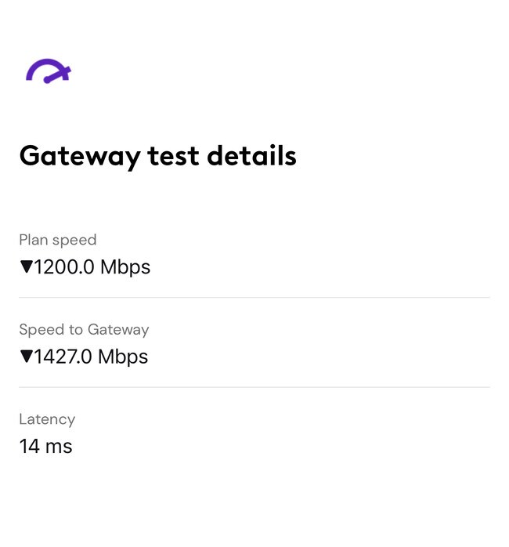Click the "ms" unit in latency value

click(x=59, y=447)
